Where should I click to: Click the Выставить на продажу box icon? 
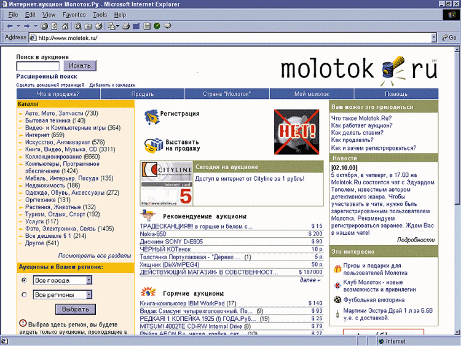point(154,146)
